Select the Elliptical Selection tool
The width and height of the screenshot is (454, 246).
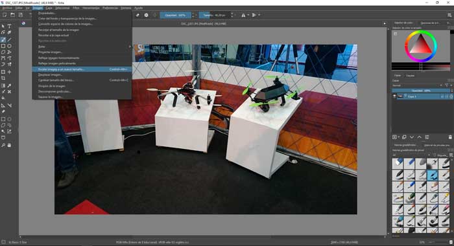(9, 119)
